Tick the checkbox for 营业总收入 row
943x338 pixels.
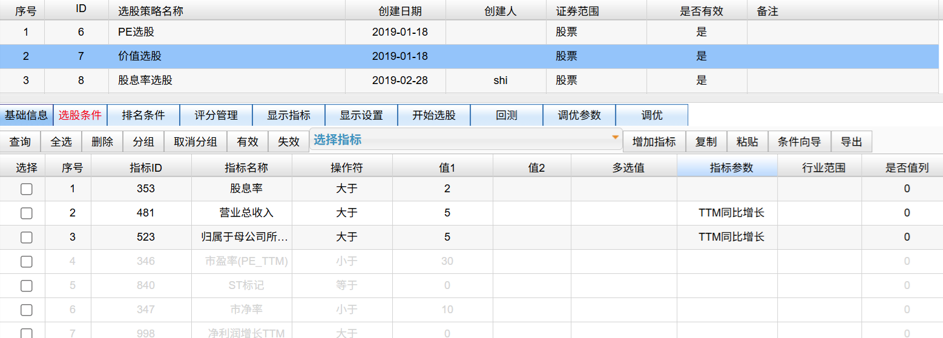point(26,213)
